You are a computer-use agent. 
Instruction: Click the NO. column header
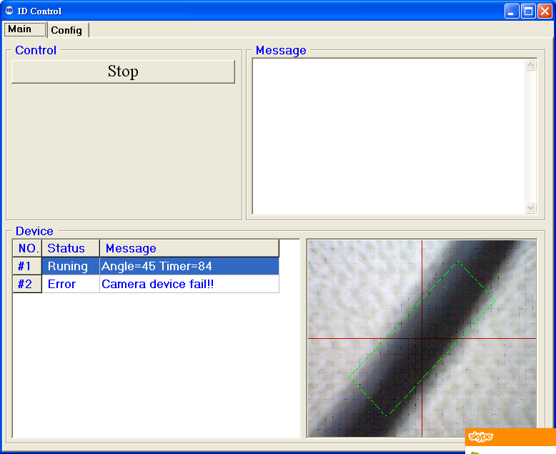pos(27,248)
